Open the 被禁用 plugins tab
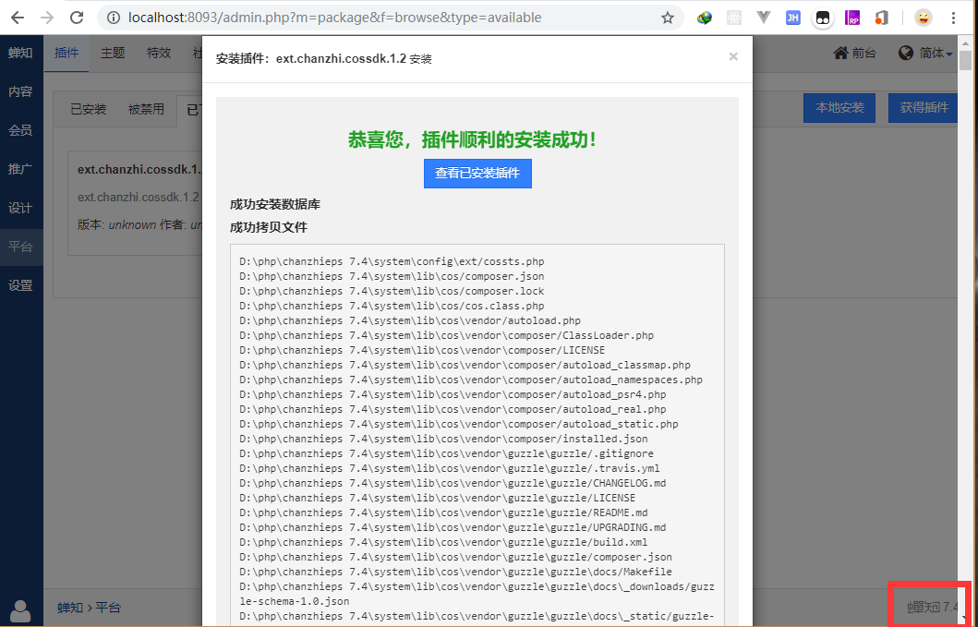The height and width of the screenshot is (627, 978). click(x=147, y=110)
